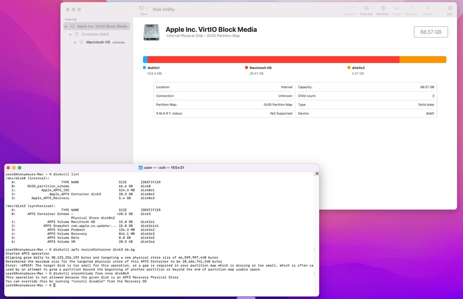Screen dimensions: 463x299
Task: Expand the Macintosh HD volumes row
Action: point(75,42)
